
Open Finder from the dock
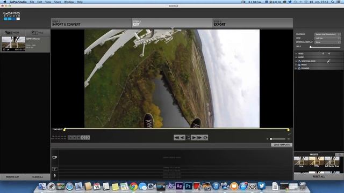42,186
